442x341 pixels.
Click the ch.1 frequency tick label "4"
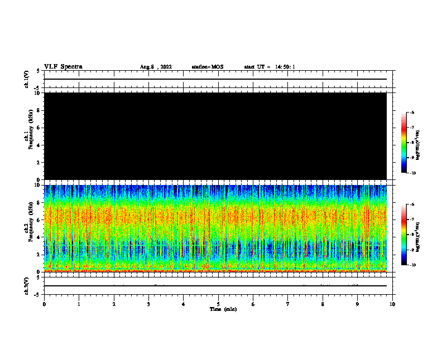pyautogui.click(x=39, y=145)
